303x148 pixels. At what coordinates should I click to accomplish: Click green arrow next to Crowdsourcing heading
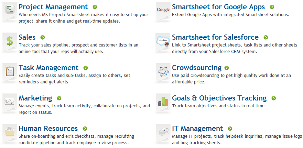coord(227,68)
